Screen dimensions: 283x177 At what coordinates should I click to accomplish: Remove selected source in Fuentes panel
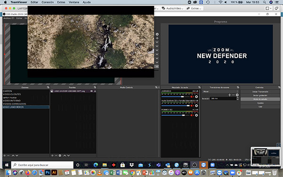pos(56,155)
